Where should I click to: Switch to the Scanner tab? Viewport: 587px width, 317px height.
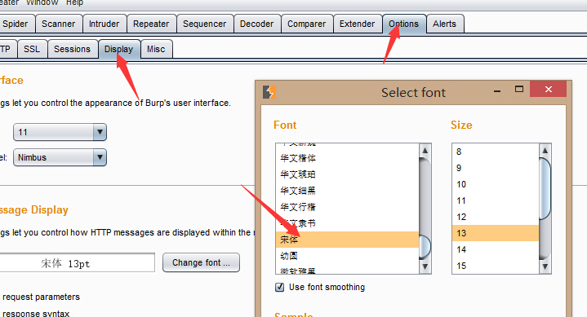[x=59, y=24]
